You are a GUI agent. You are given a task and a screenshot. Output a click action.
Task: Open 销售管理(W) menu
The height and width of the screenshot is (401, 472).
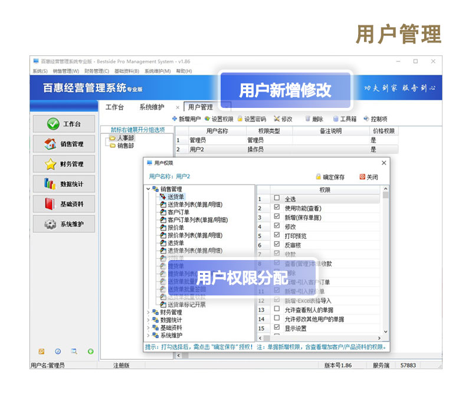pos(66,71)
